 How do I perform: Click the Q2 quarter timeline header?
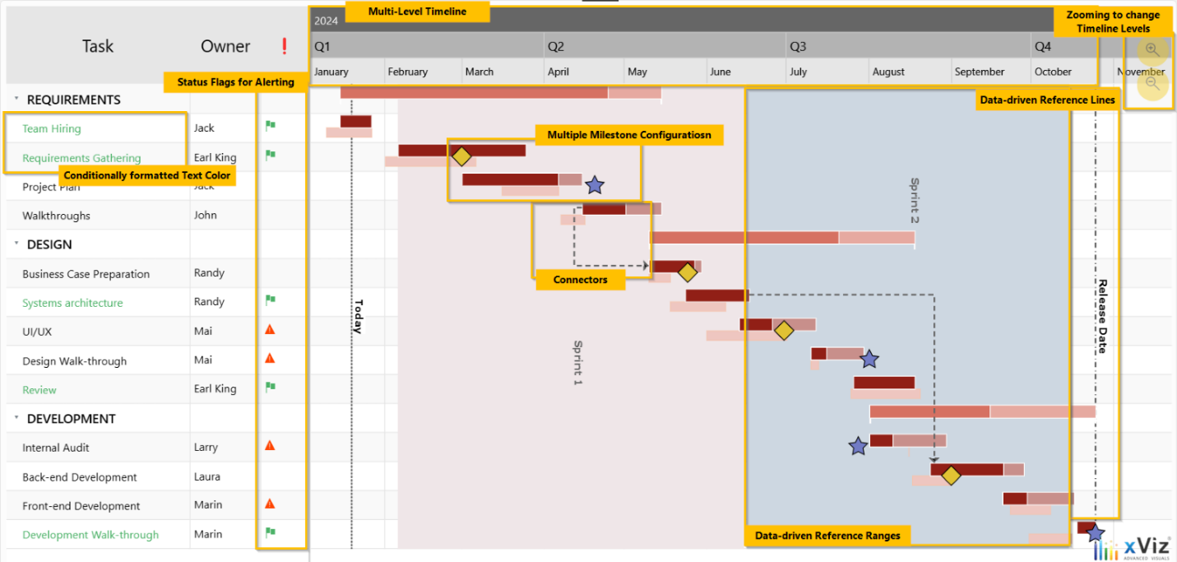pyautogui.click(x=556, y=47)
